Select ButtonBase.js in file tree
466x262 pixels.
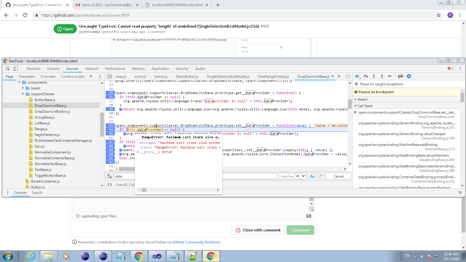pos(45,100)
